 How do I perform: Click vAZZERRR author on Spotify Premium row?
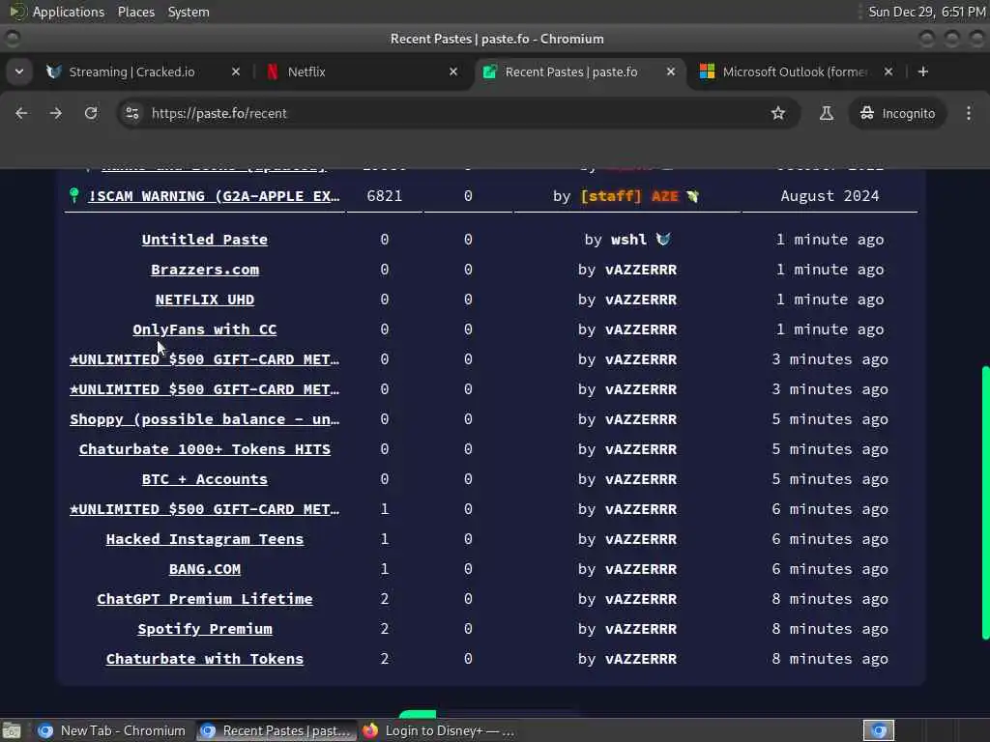pos(641,629)
